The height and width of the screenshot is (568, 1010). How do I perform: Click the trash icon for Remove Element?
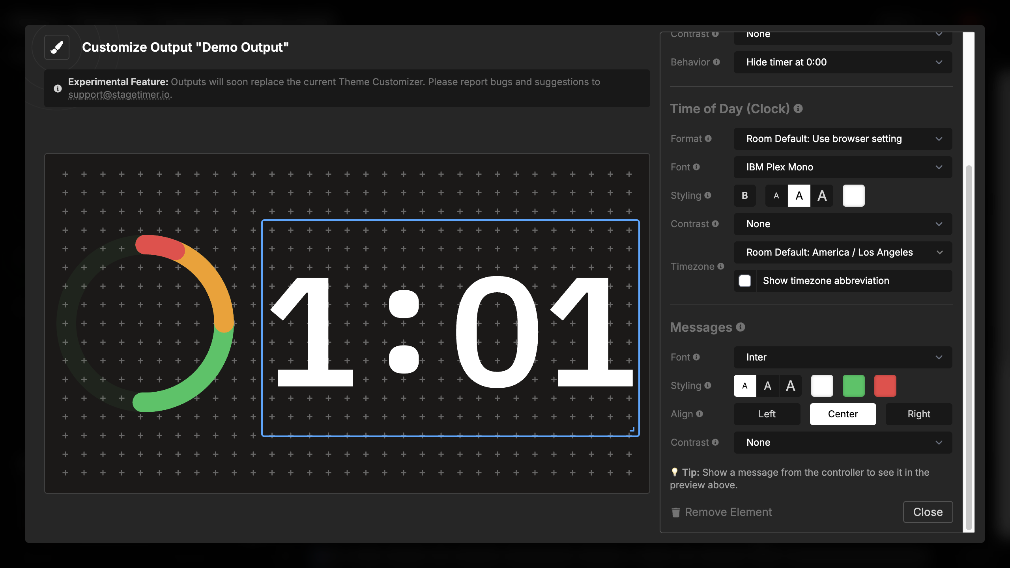tap(676, 512)
